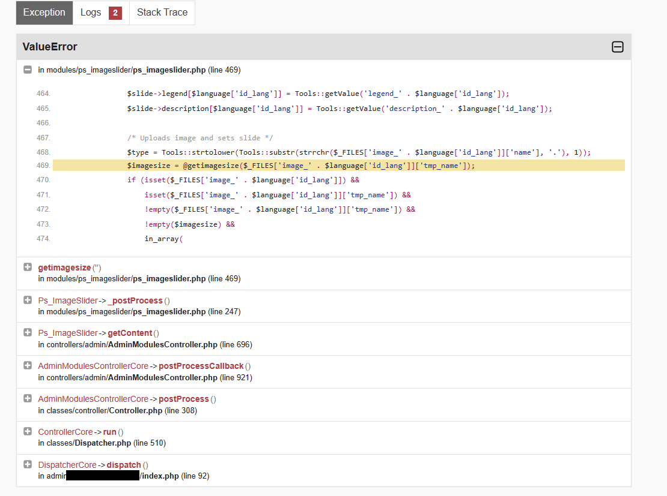Expand the AdminModulesControllerCore postProcess frame plus icon
Viewport: 667px width, 496px height.
28,398
